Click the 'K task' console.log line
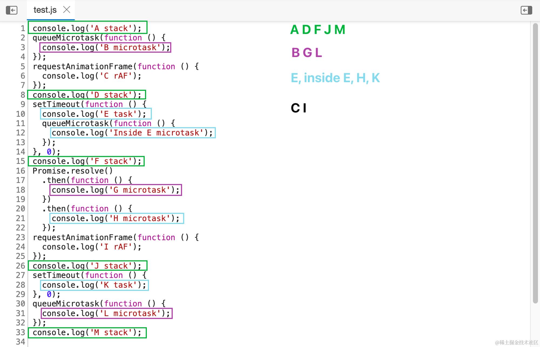Image resolution: width=540 pixels, height=347 pixels. coord(94,285)
